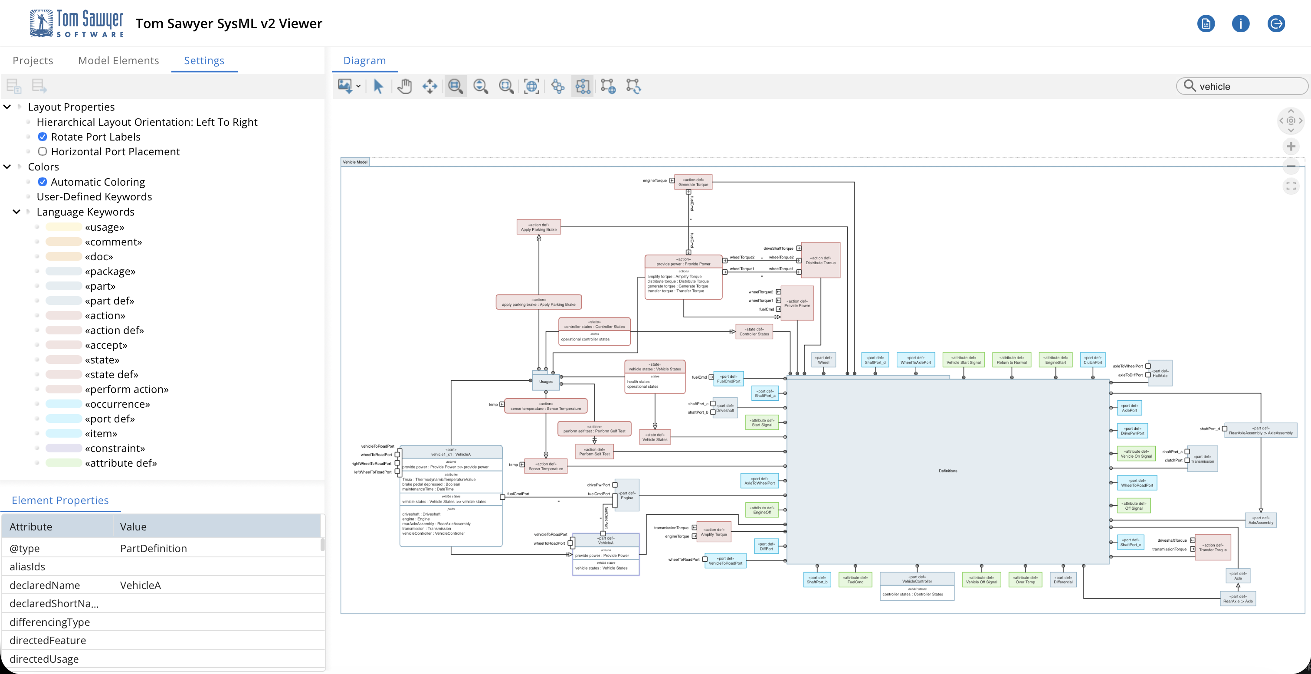Screen dimensions: 1311x674
Task: Click the logout arrow icon
Action: (1276, 23)
